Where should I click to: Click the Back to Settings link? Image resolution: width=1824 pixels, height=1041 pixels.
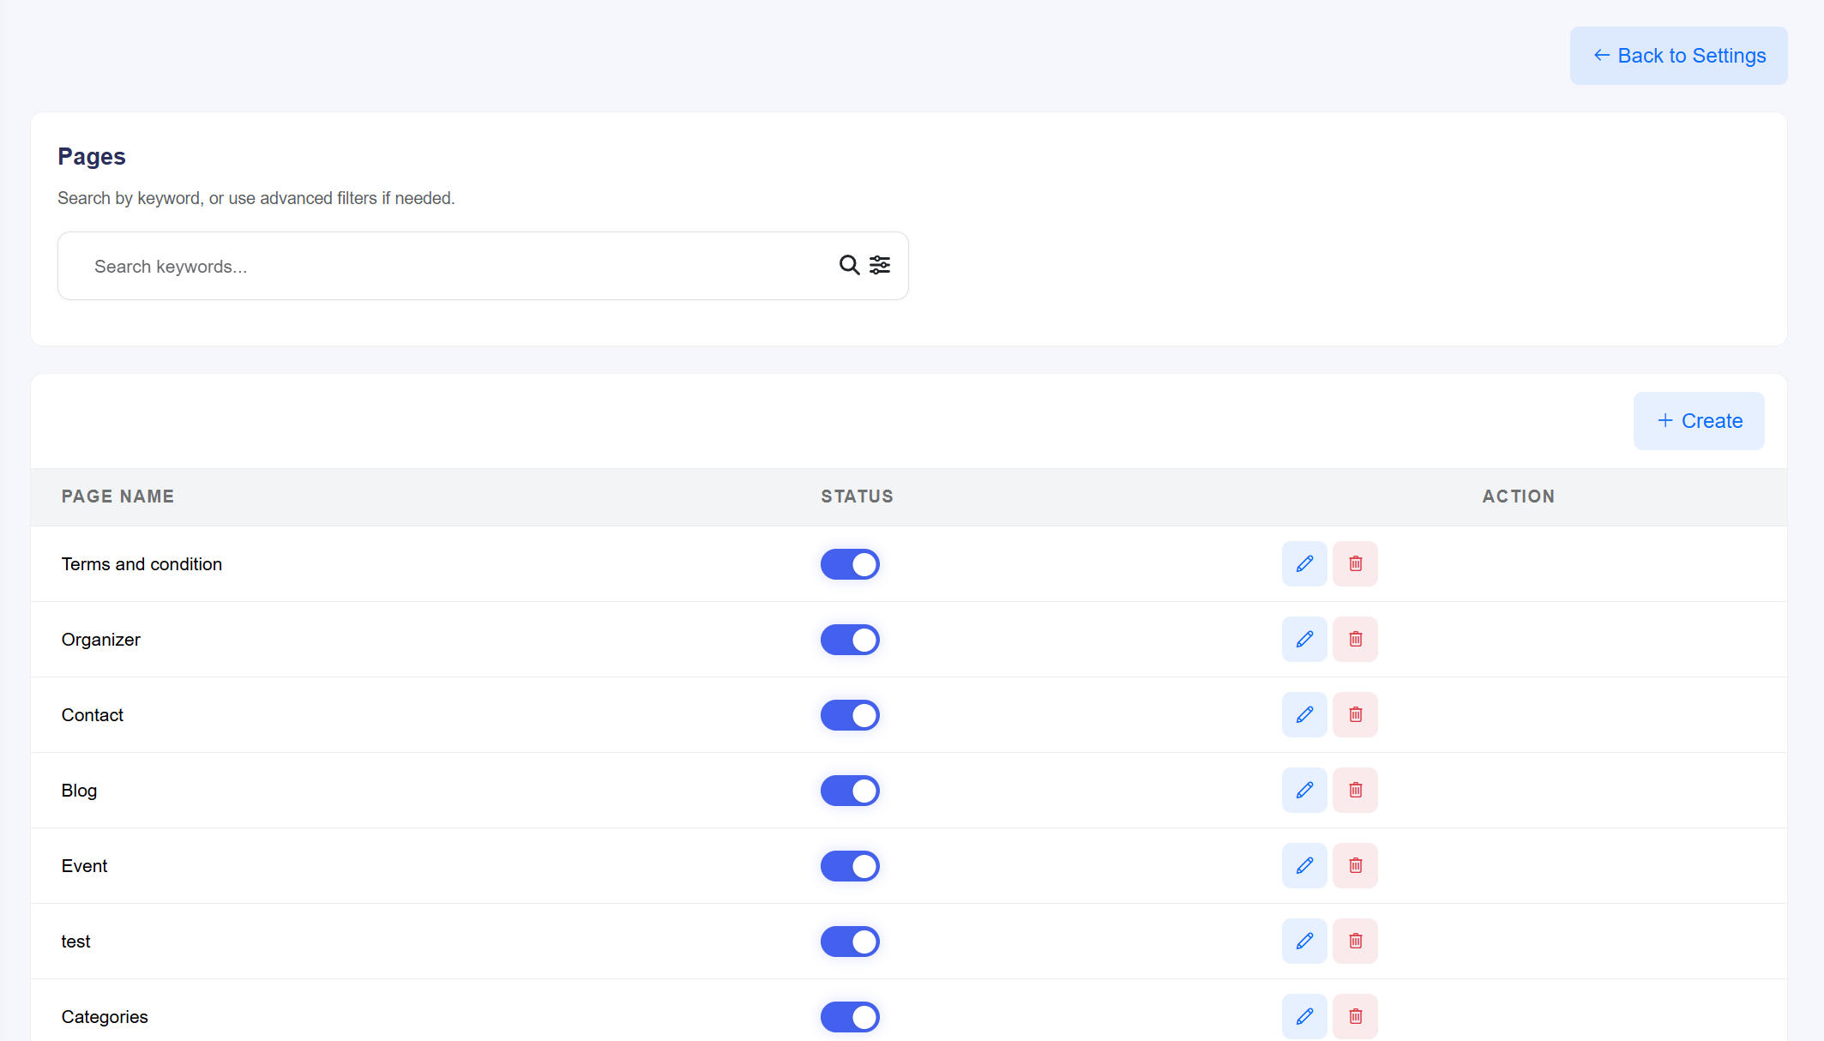(x=1678, y=55)
